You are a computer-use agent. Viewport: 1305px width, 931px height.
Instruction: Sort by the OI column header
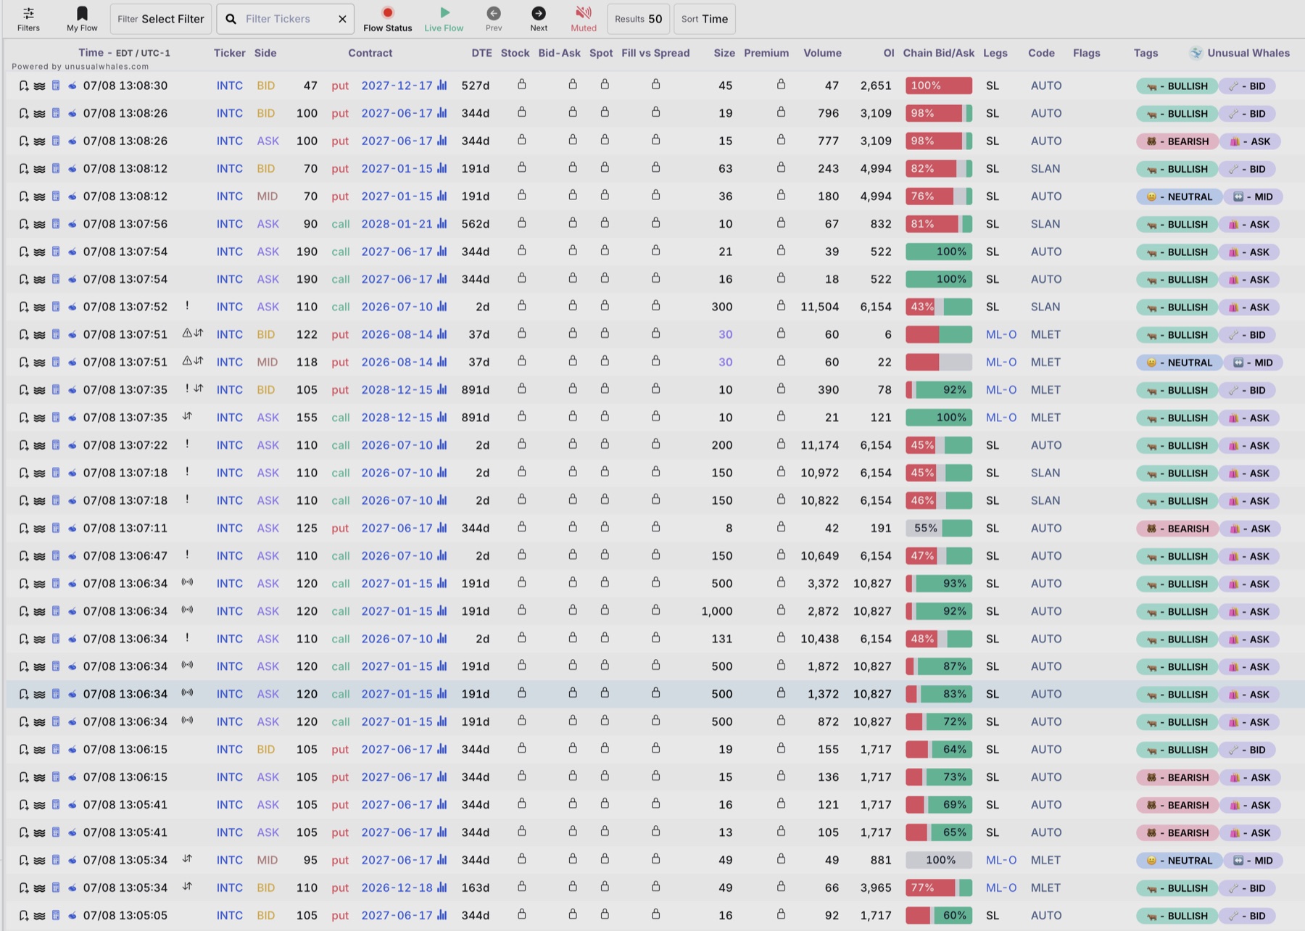[889, 53]
